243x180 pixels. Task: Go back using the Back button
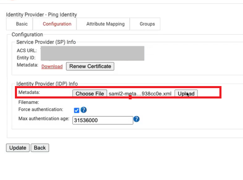[x=40, y=148]
